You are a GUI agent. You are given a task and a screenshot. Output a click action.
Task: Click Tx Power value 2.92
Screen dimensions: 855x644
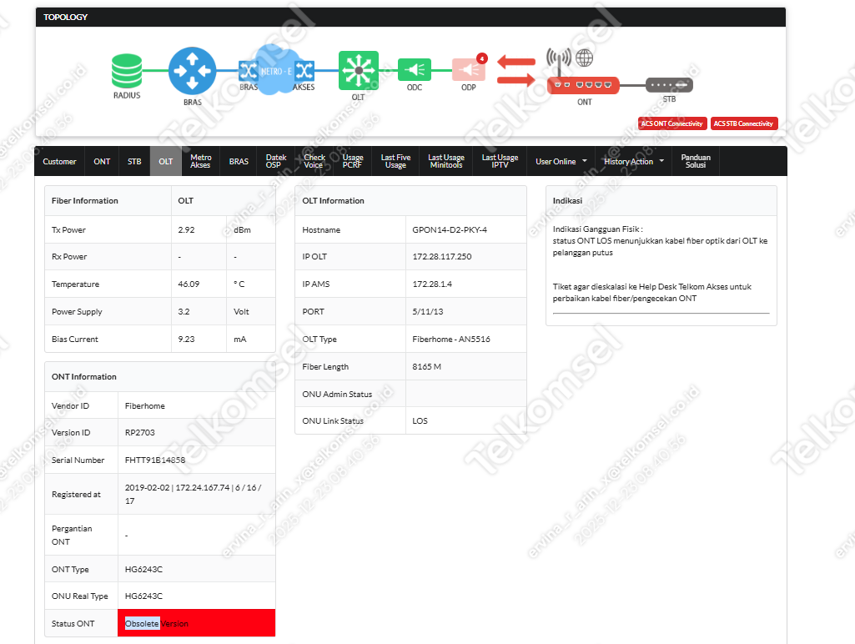pyautogui.click(x=186, y=230)
